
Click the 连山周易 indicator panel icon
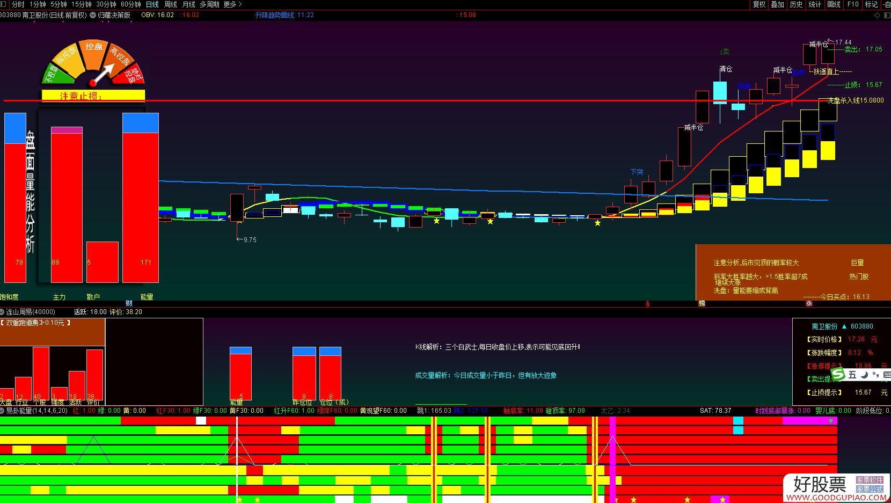pos(3,312)
